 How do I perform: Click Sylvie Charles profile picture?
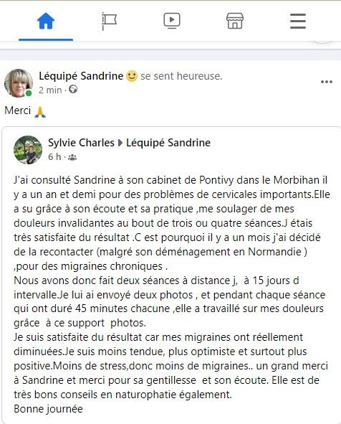[x=28, y=150]
